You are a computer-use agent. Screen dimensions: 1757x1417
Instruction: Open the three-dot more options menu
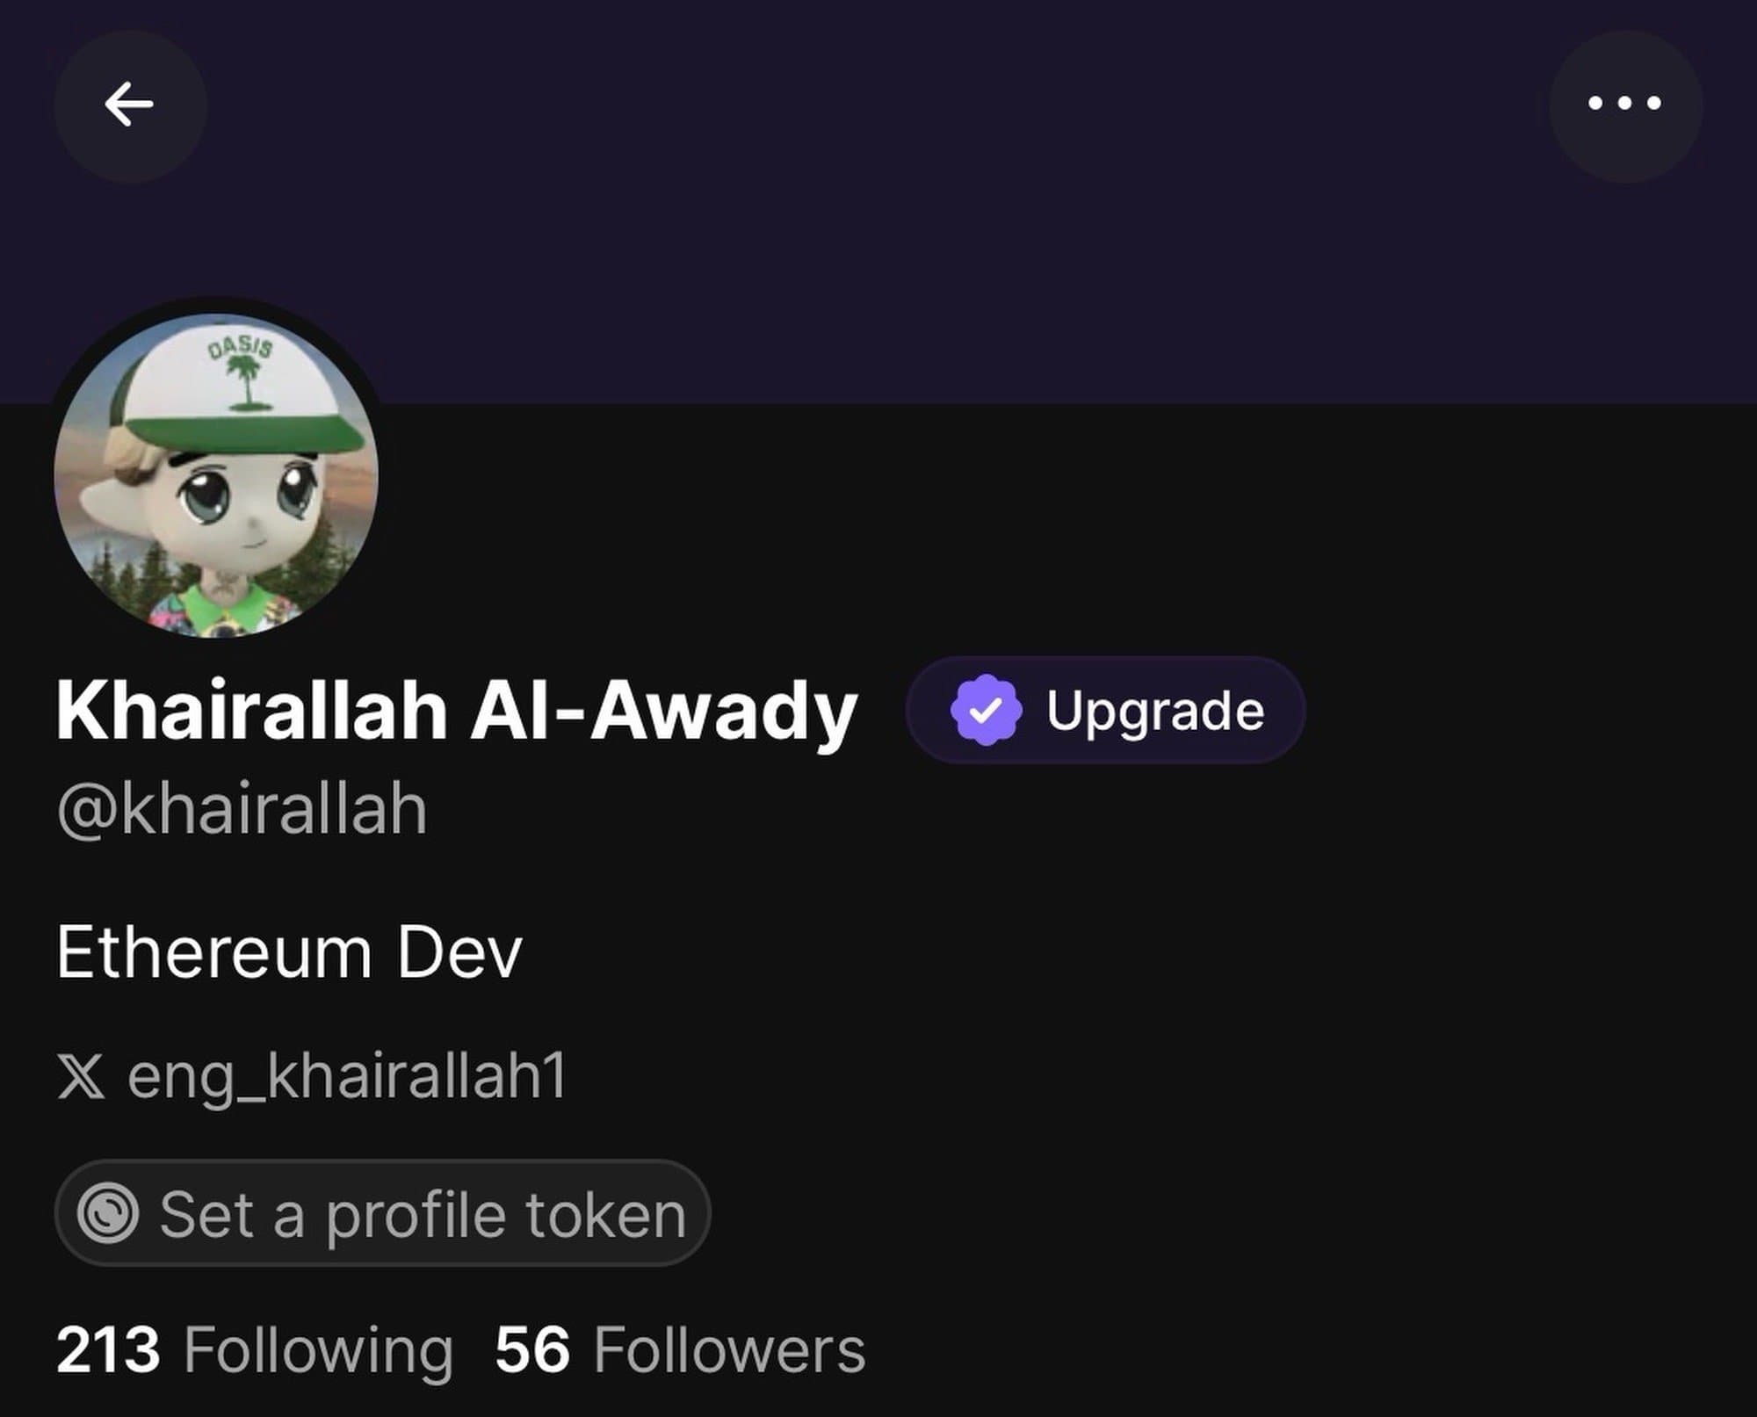[x=1625, y=105]
